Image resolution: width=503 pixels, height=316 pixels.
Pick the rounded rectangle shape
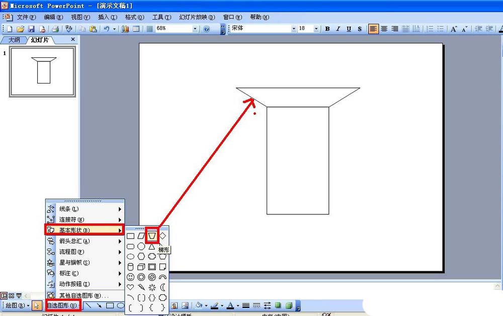pos(131,247)
